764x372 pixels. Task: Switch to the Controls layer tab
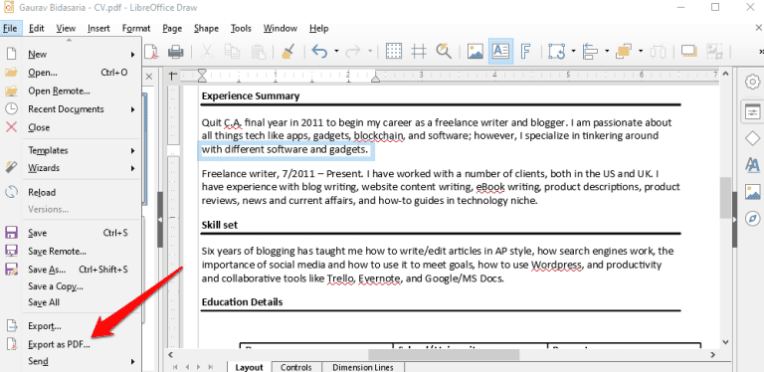tap(296, 367)
